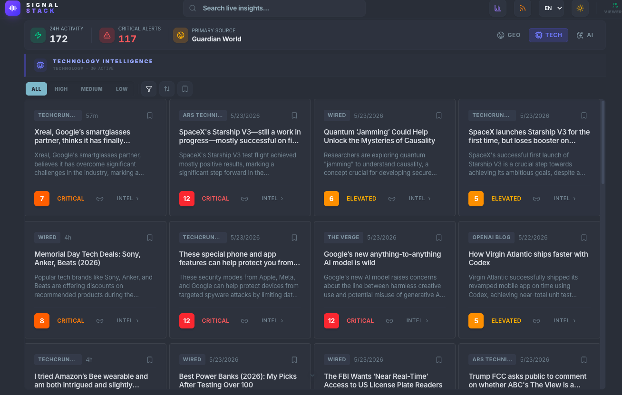Open headline Google's new anything-to-anything AI model

coord(382,259)
